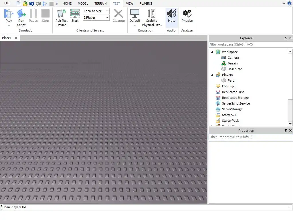The width and height of the screenshot is (293, 220).
Task: Select the Place1 document tab
Action: [7, 38]
